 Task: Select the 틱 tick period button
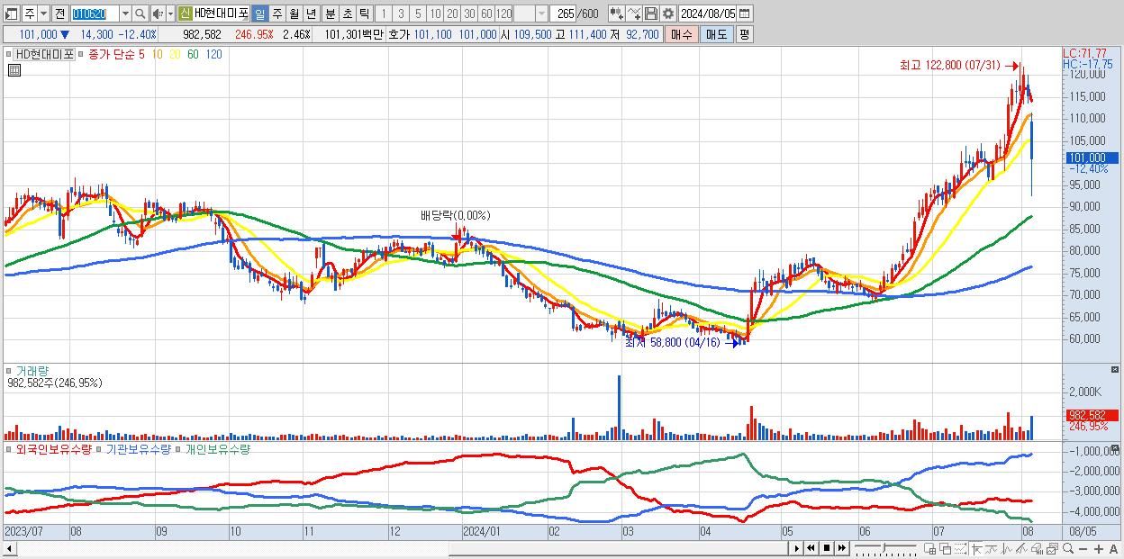[x=364, y=14]
